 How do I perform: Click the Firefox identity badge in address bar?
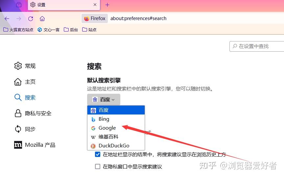click(x=95, y=18)
